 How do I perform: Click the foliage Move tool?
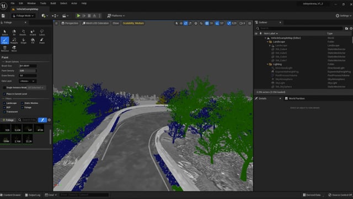point(14,49)
